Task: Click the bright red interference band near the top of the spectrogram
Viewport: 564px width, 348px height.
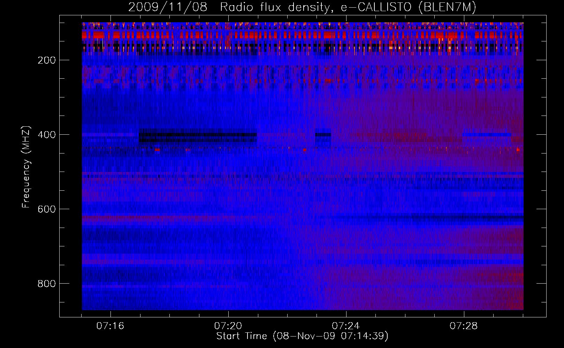Action: click(303, 35)
